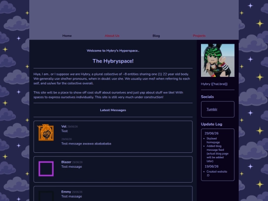Image resolution: width=268 pixels, height=201 pixels.
Task: Click the 'This site will be' paragraph
Action: pos(108,95)
